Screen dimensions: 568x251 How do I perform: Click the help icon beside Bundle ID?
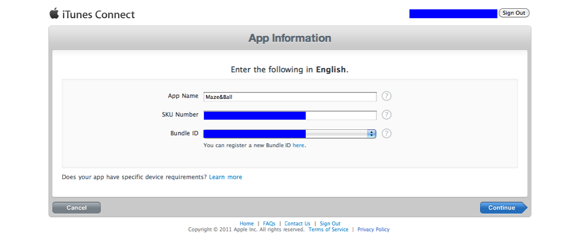point(387,133)
